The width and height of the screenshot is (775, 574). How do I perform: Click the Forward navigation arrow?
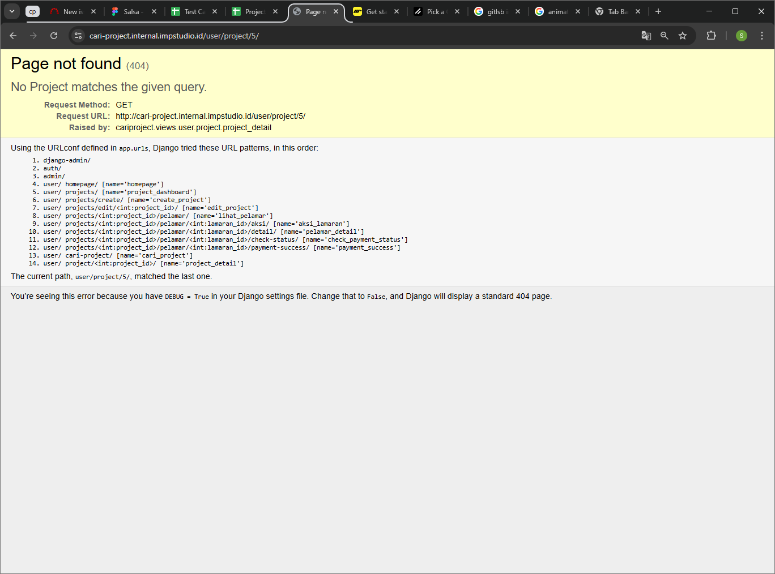(33, 36)
